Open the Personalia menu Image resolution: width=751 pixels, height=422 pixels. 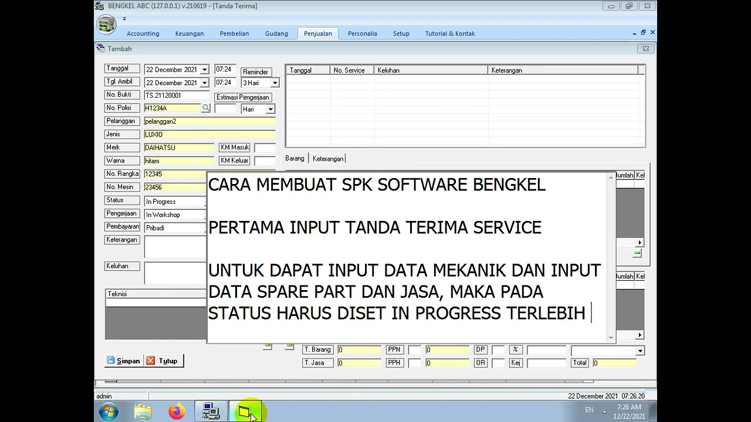[x=363, y=33]
